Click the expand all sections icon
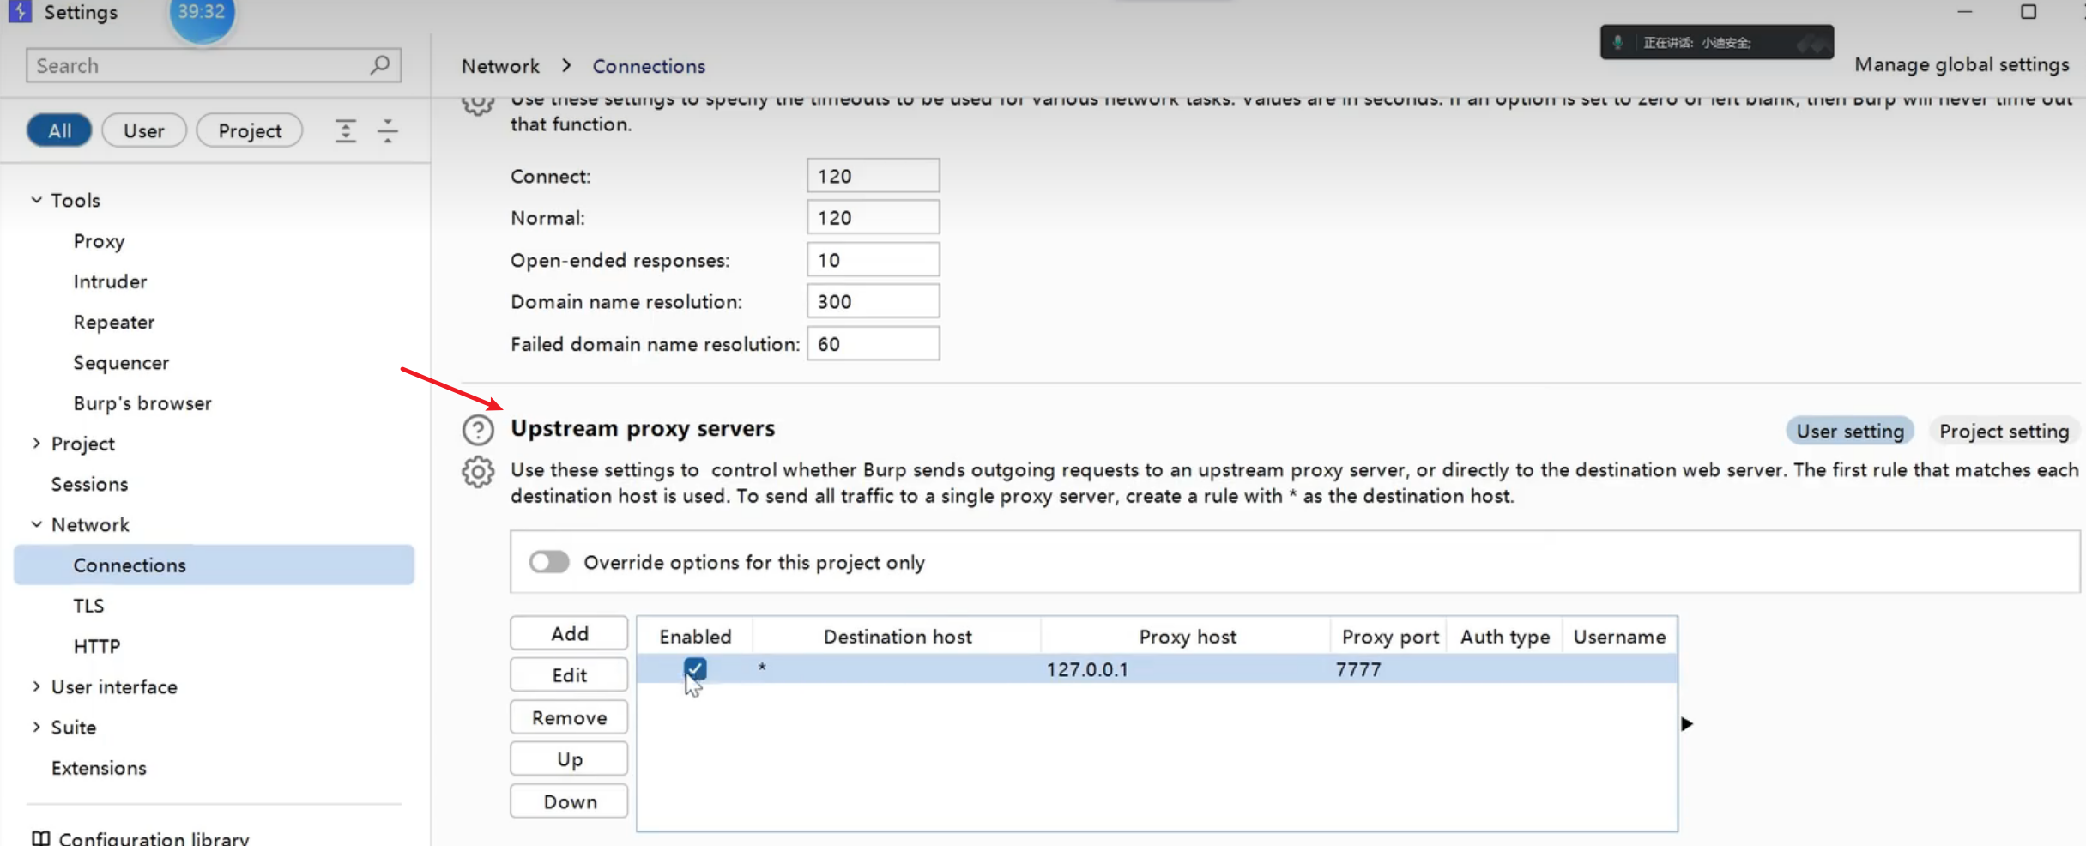 [345, 131]
